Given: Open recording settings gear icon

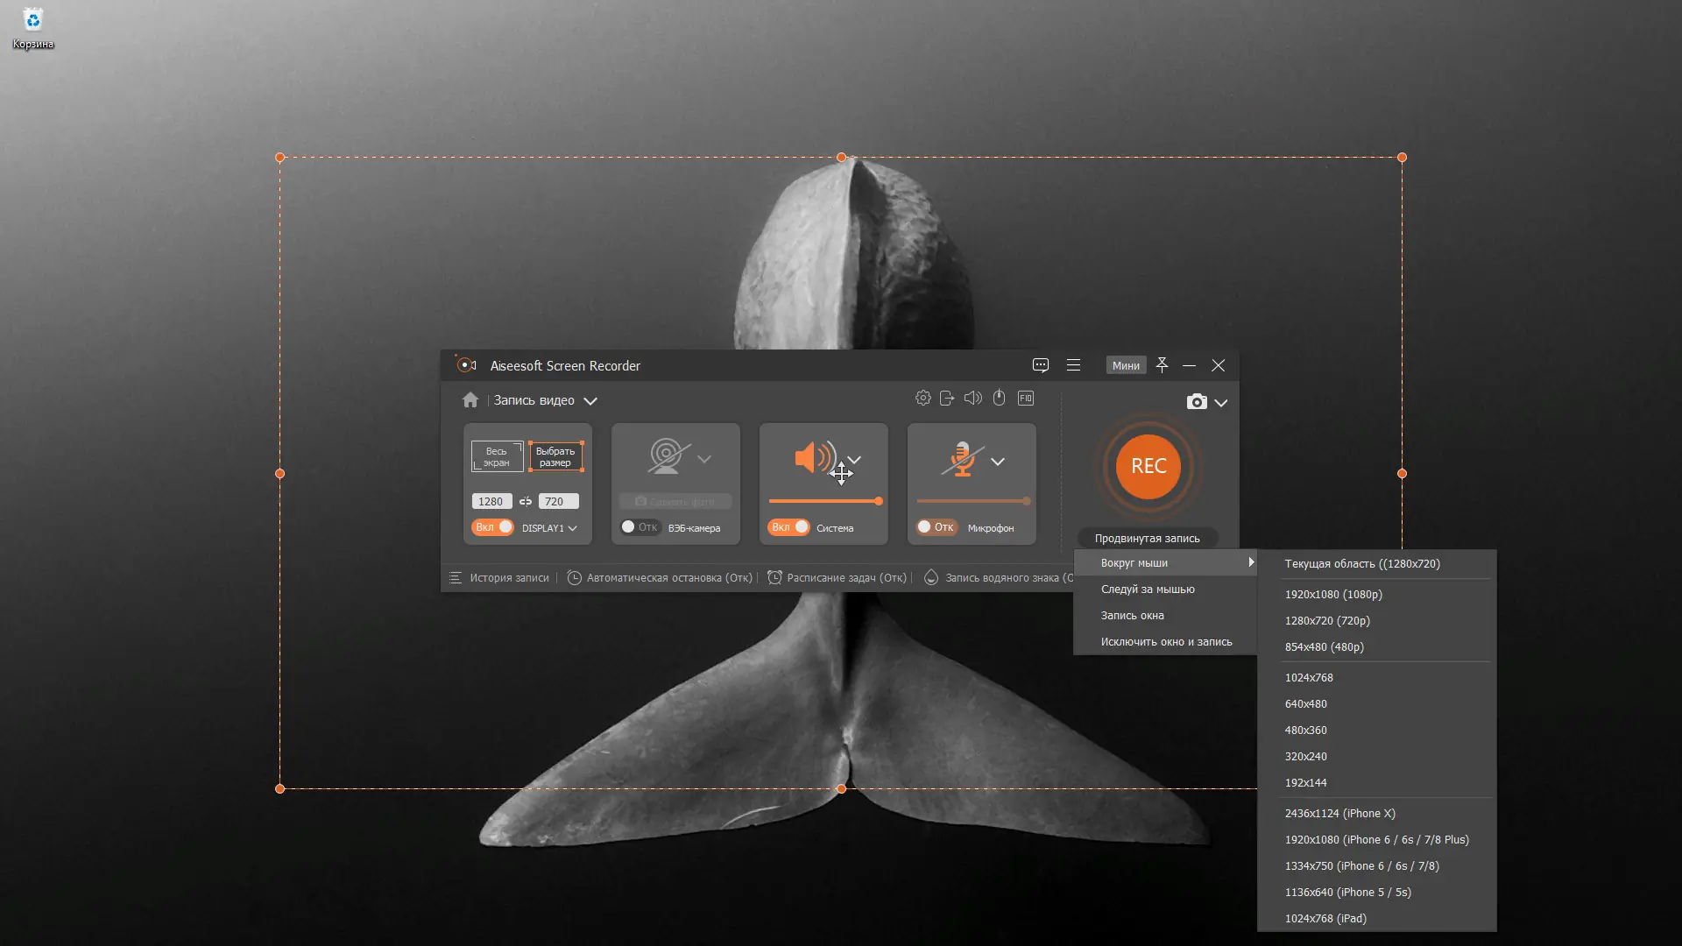Looking at the screenshot, I should tap(922, 399).
